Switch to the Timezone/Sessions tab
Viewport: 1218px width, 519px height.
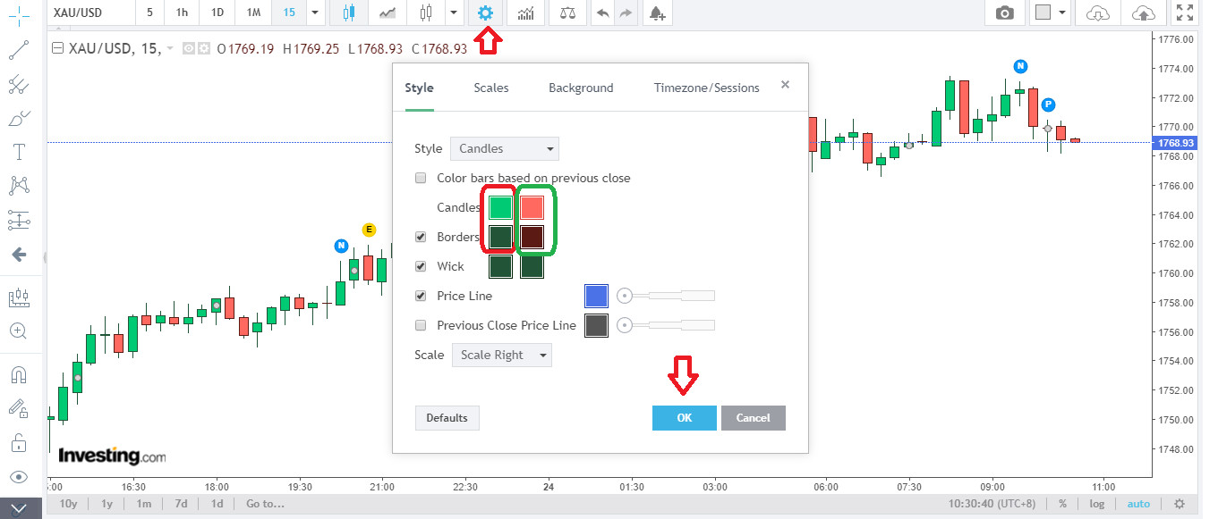tap(706, 88)
